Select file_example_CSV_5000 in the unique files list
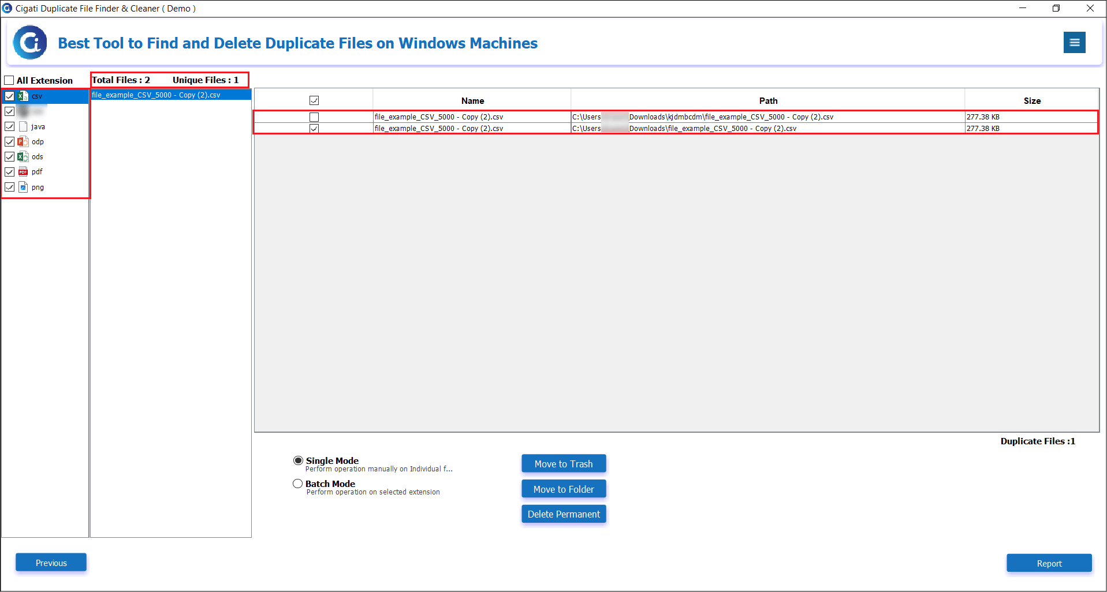The height and width of the screenshot is (592, 1107). pyautogui.click(x=171, y=95)
